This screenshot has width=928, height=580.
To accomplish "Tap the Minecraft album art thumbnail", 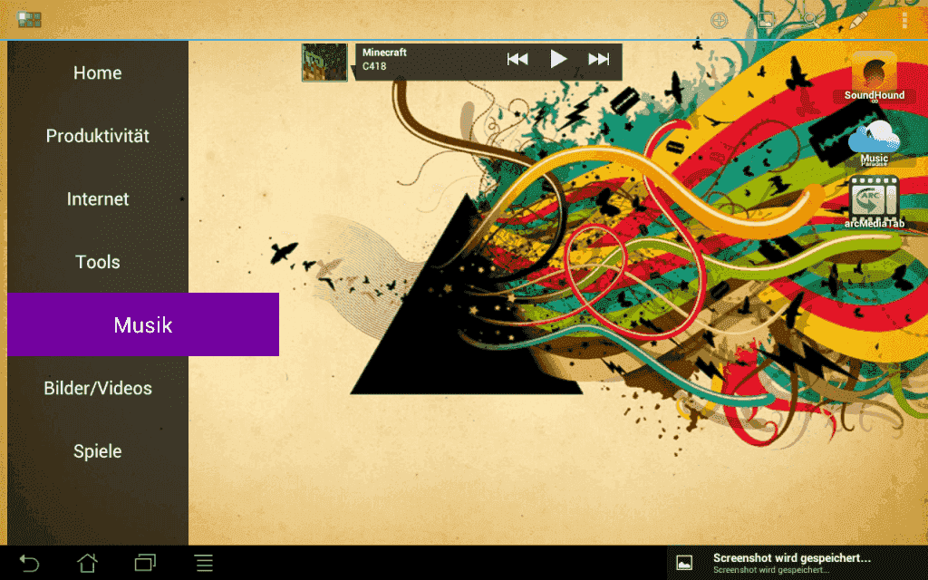I will coord(324,63).
